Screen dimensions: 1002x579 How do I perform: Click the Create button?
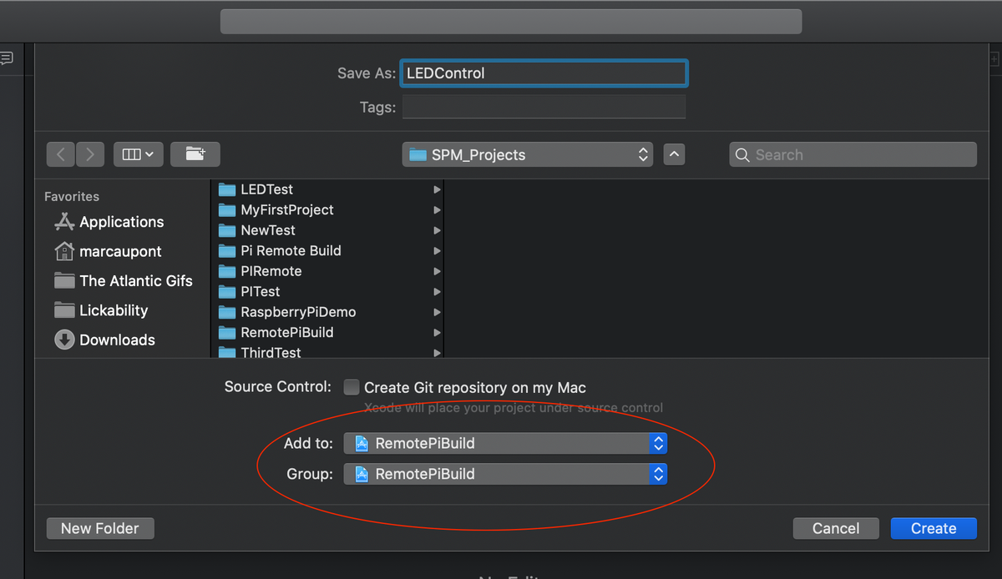(x=933, y=527)
